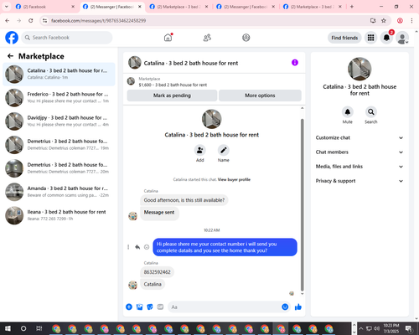Open the browser tab search dropdown
This screenshot has width=419, height=335.
click(x=6, y=7)
